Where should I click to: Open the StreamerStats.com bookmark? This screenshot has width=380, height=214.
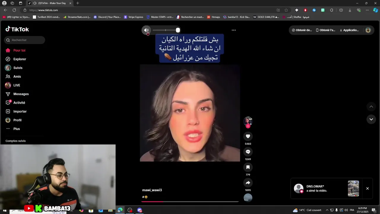[77, 17]
